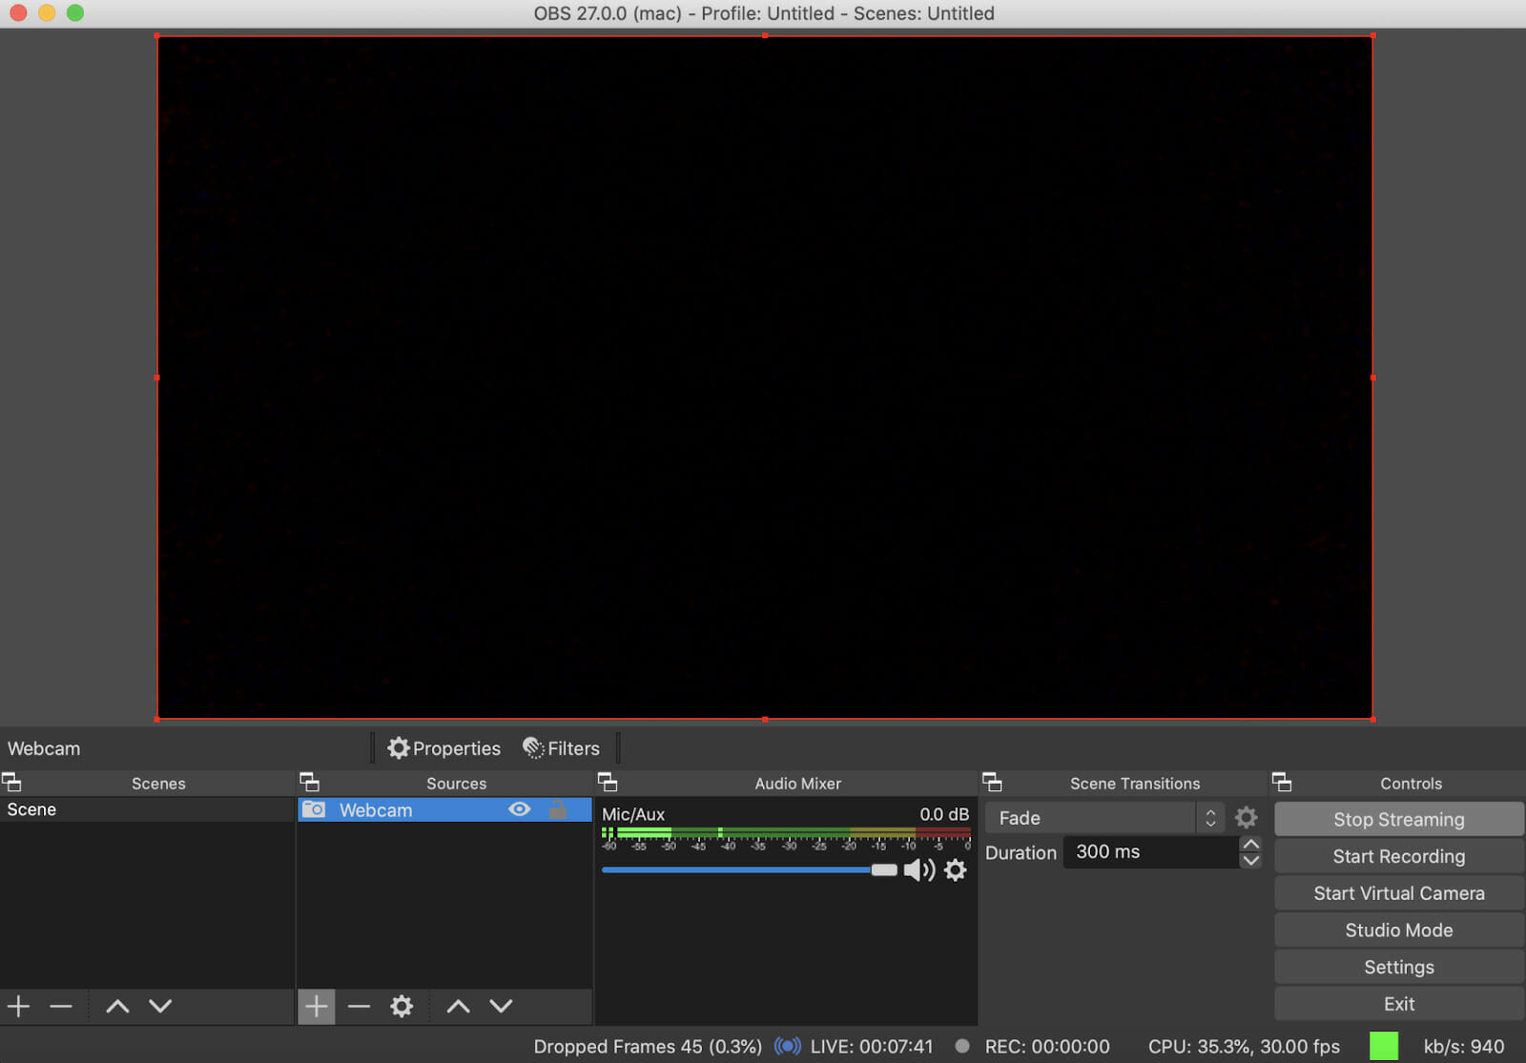Pop out the Audio Mixer panel

(609, 782)
